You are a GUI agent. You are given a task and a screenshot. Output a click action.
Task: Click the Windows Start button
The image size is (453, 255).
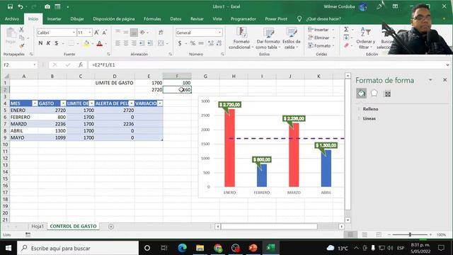(8, 248)
